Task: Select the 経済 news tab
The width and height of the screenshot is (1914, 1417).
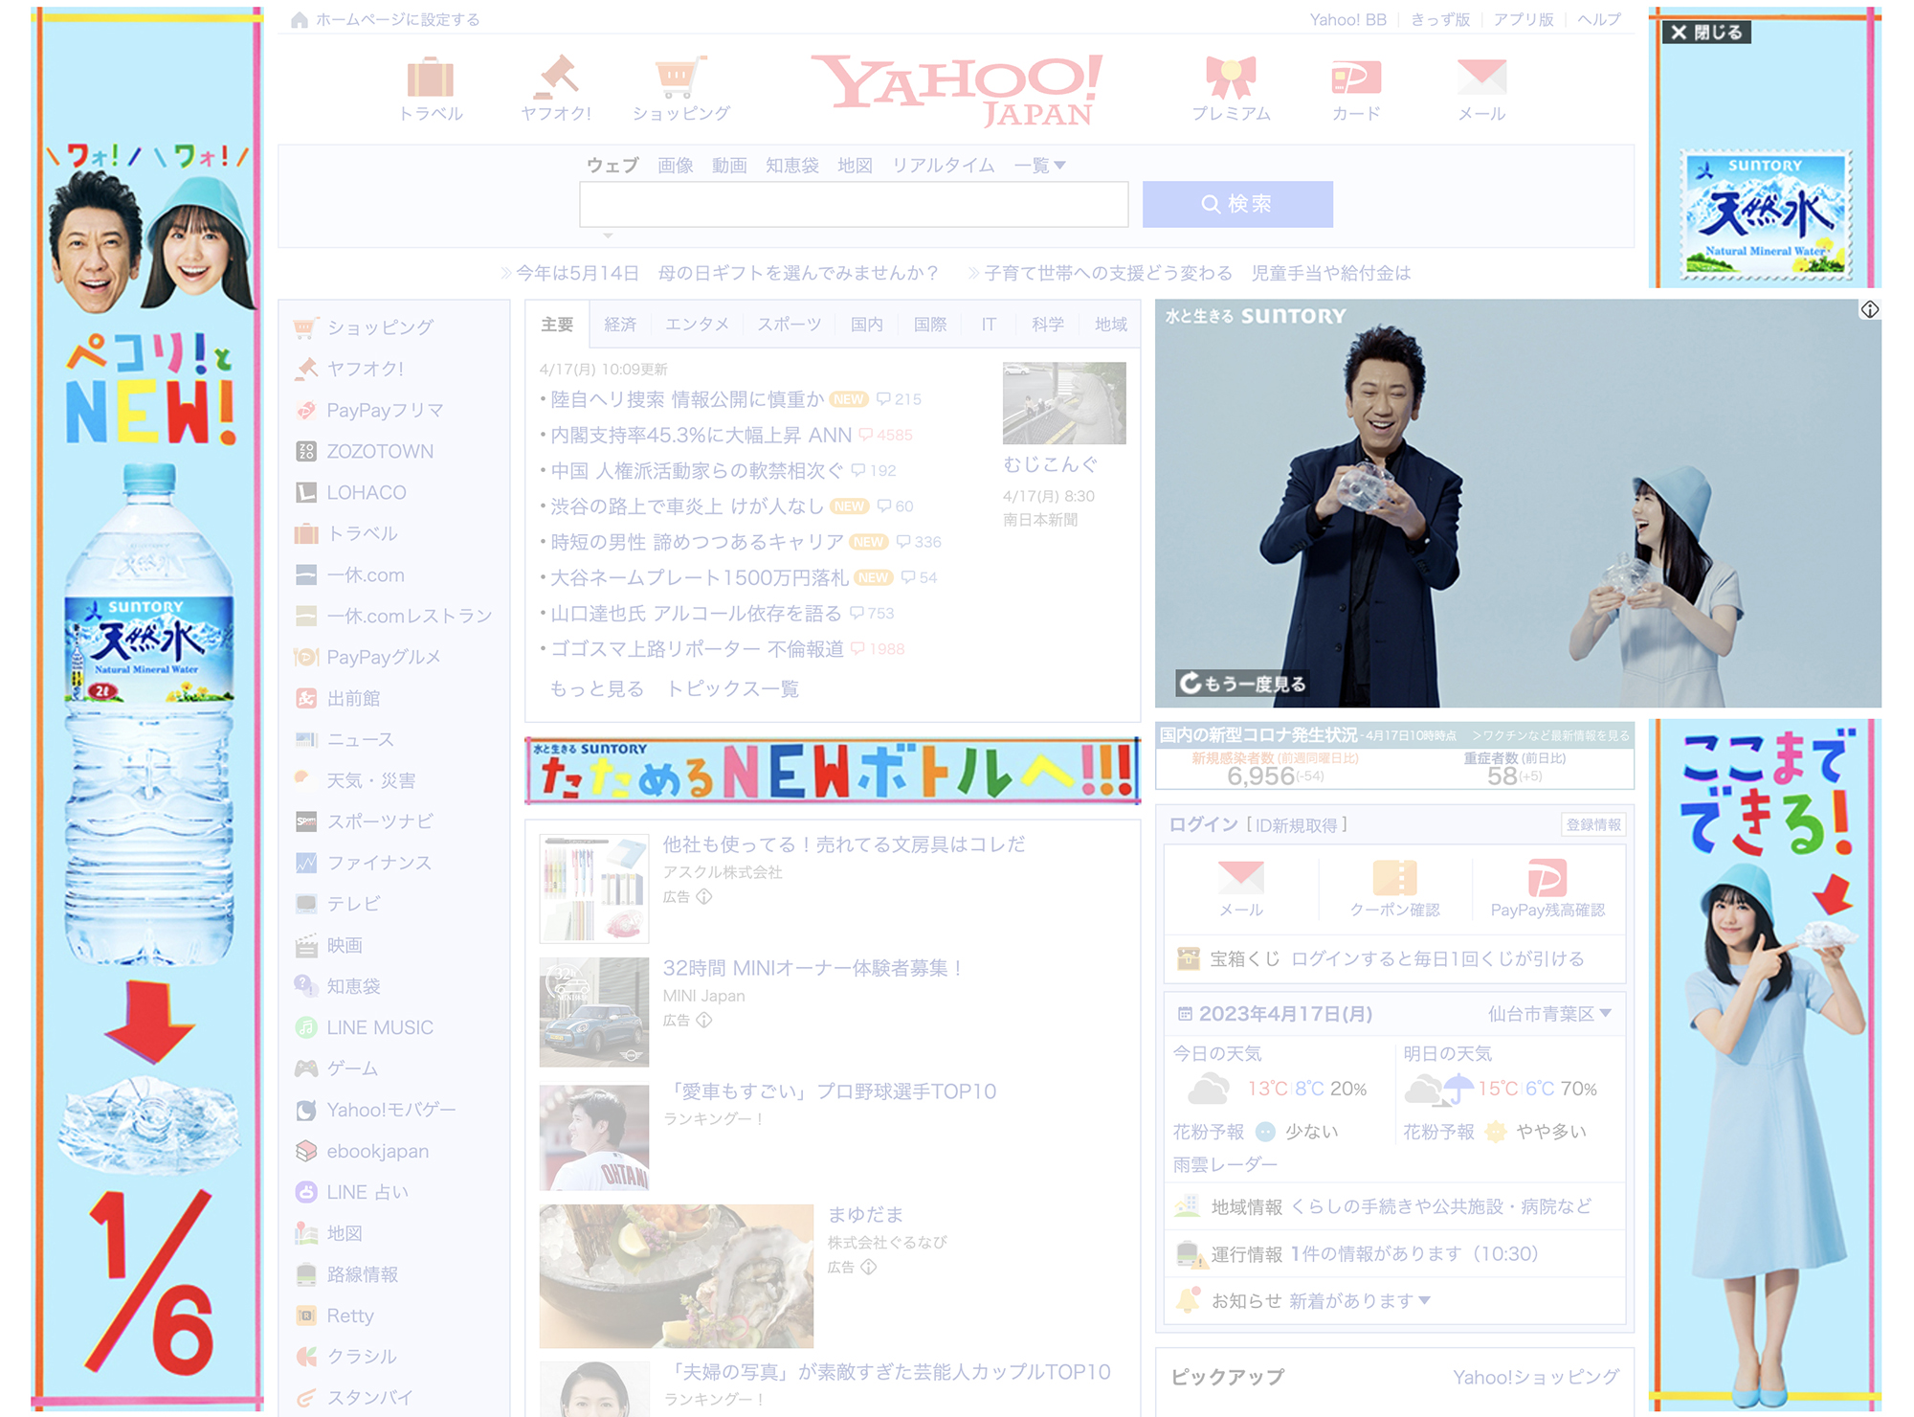Action: point(620,325)
